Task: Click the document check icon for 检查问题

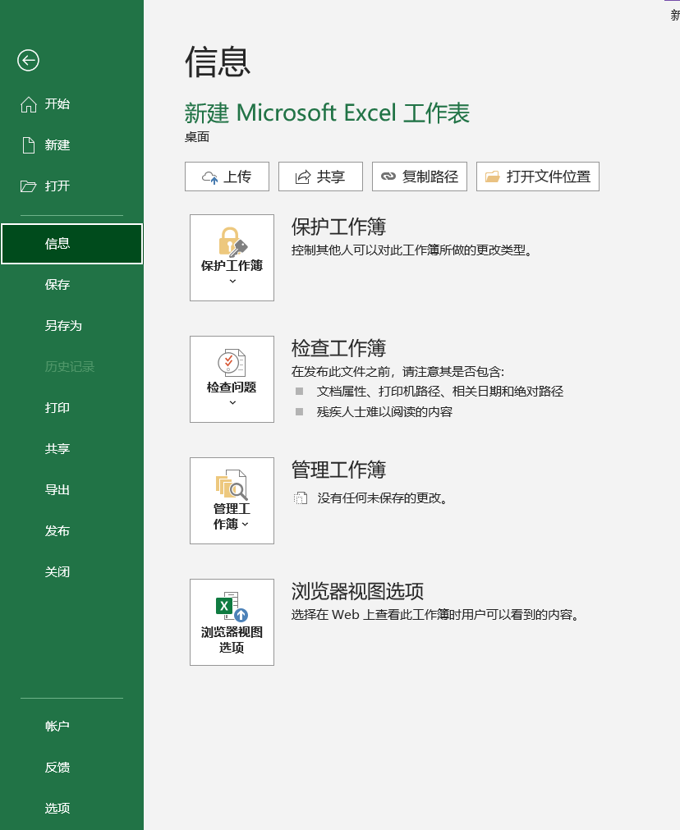Action: [232, 363]
